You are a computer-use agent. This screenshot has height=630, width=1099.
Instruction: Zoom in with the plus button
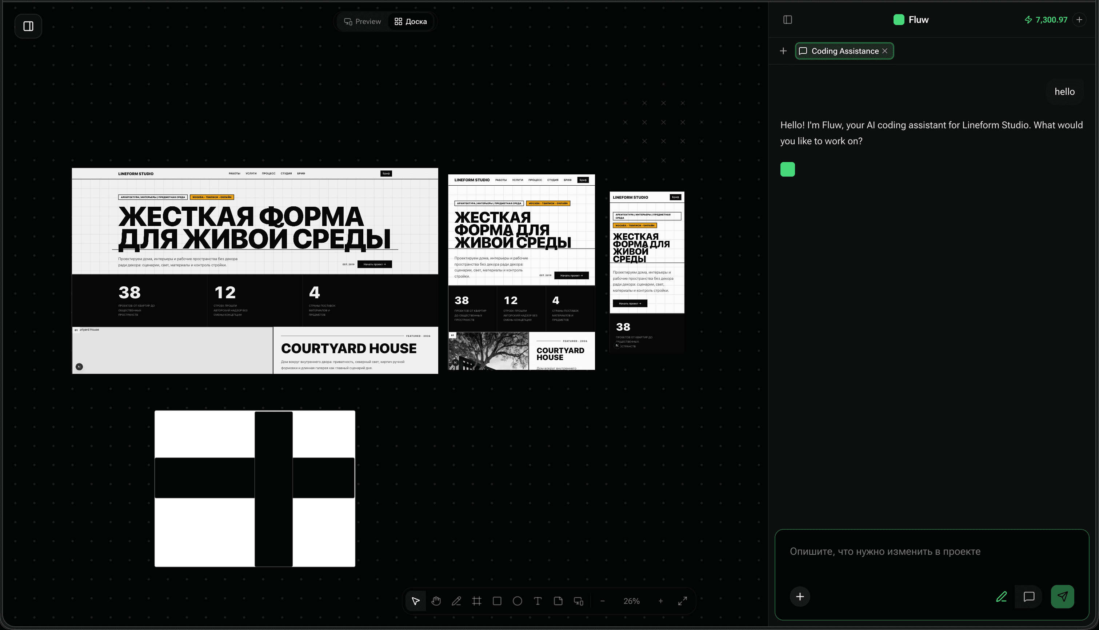[x=661, y=601]
